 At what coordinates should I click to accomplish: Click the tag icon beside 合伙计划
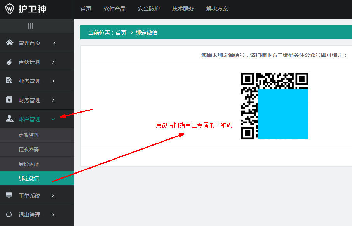[x=9, y=62]
